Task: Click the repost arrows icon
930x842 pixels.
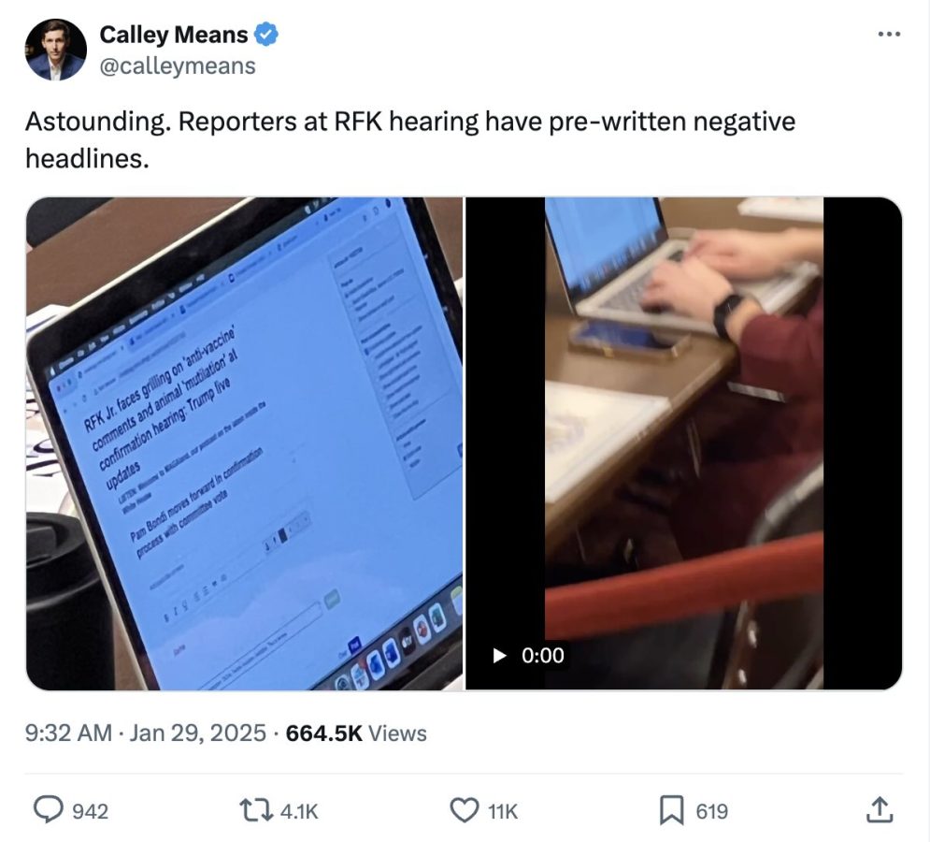Action: click(x=255, y=810)
